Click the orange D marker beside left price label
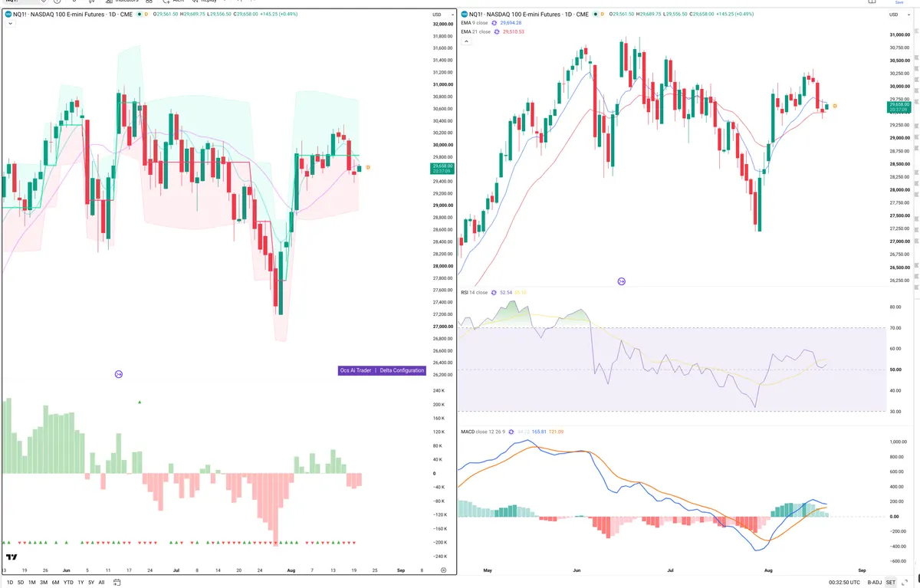 368,167
